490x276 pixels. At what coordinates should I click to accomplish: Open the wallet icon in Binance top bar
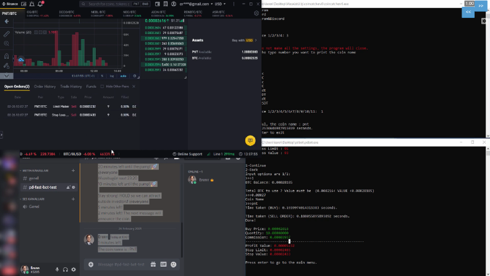(157, 4)
